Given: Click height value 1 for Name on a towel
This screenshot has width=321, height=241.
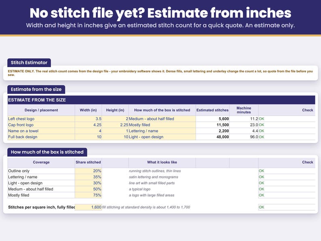Looking at the screenshot, I should 115,131.
